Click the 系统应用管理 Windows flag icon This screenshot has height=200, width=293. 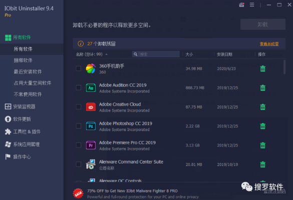coord(8,144)
